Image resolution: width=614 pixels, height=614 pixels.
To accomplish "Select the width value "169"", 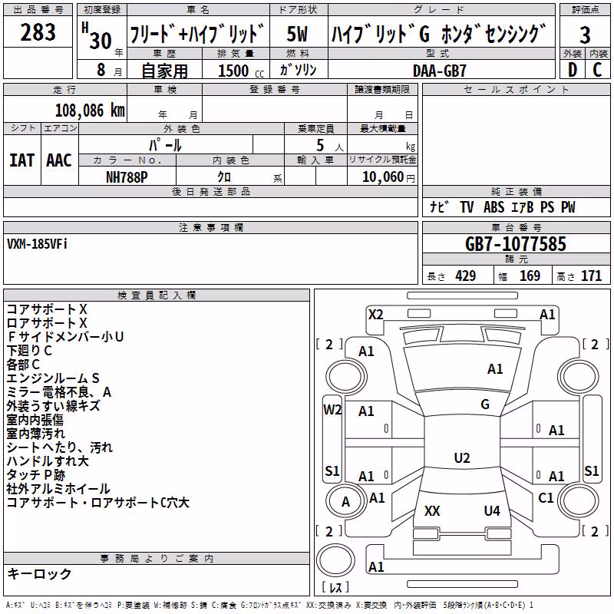I will point(530,276).
